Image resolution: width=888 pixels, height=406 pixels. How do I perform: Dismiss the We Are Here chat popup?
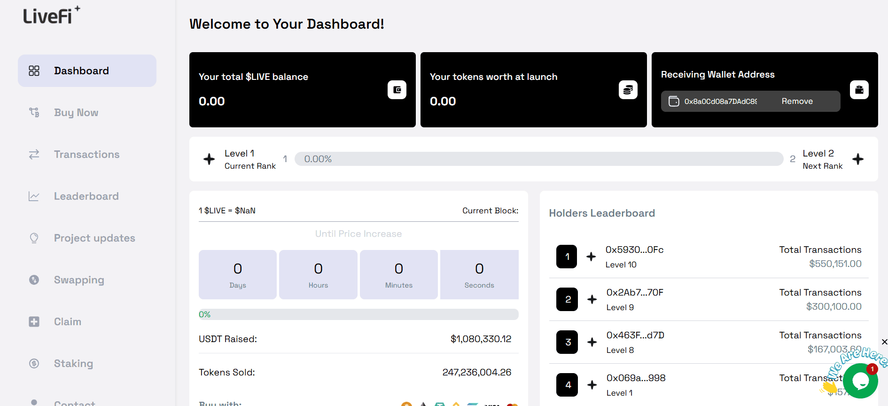[884, 342]
